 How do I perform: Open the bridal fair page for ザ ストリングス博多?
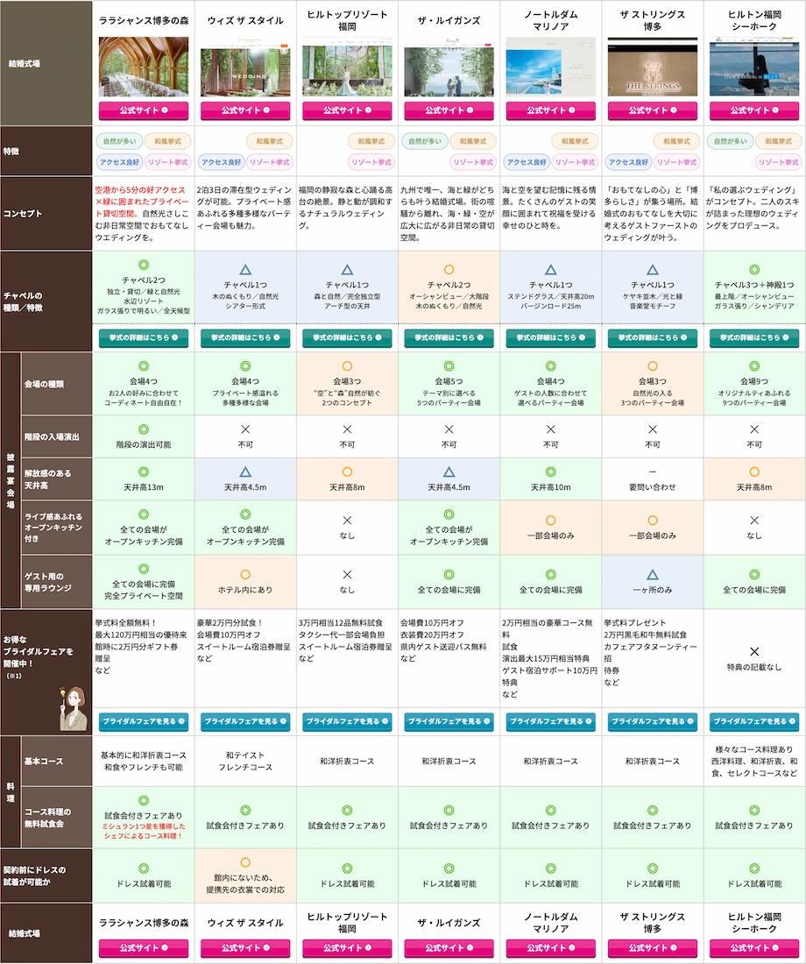click(x=651, y=722)
